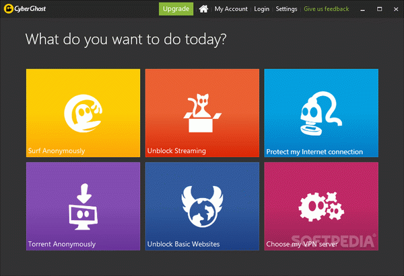Screen dimensions: 404x276
Task: Minimize the CyberGhost window
Action: pyautogui.click(x=362, y=9)
